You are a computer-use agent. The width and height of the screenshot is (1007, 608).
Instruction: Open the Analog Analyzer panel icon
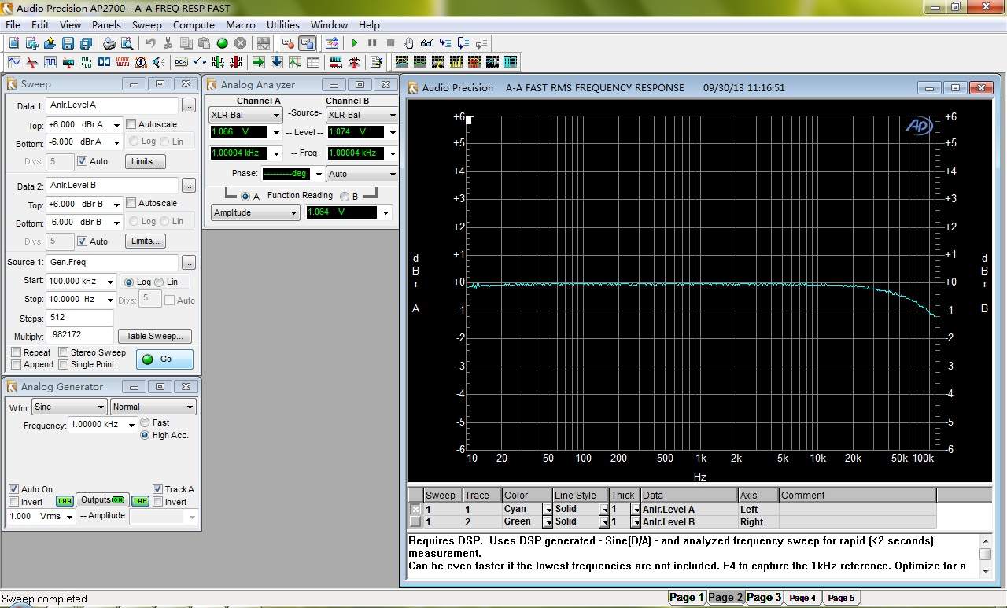[32, 62]
